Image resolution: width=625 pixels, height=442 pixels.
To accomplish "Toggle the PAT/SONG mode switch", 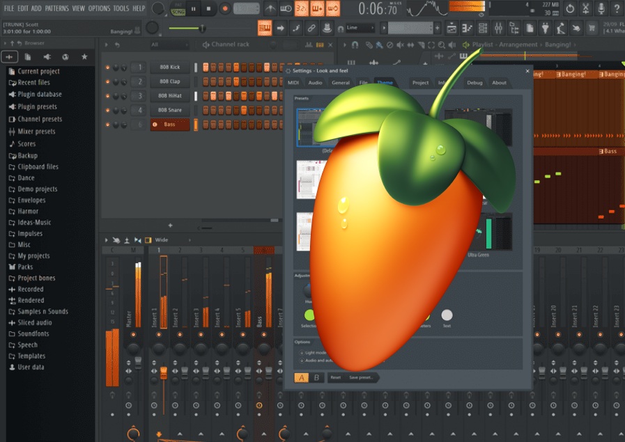I will 178,8.
